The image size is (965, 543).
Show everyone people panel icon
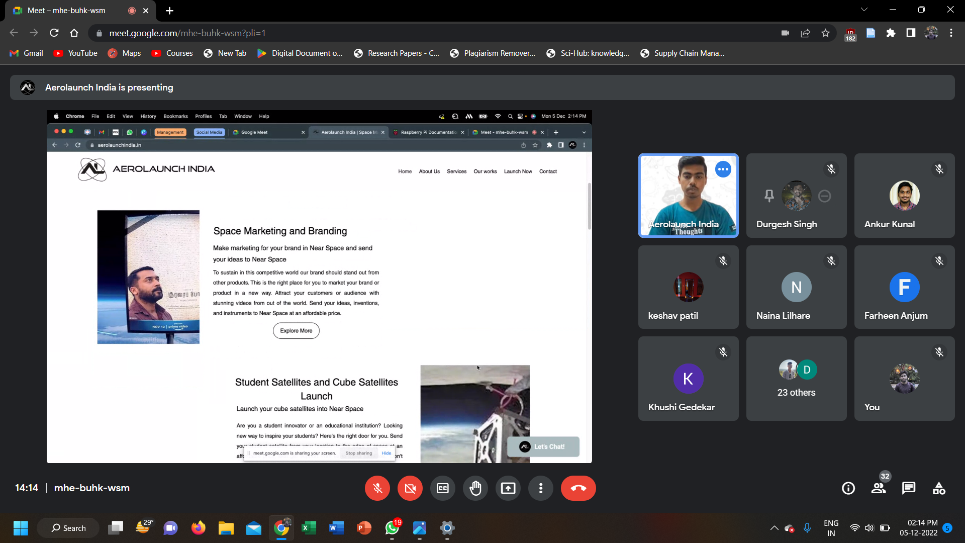879,488
